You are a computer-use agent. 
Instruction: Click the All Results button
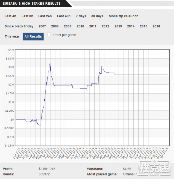click(33, 36)
